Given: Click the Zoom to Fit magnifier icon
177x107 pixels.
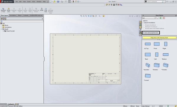Looking at the screenshot, I should tap(81, 16).
